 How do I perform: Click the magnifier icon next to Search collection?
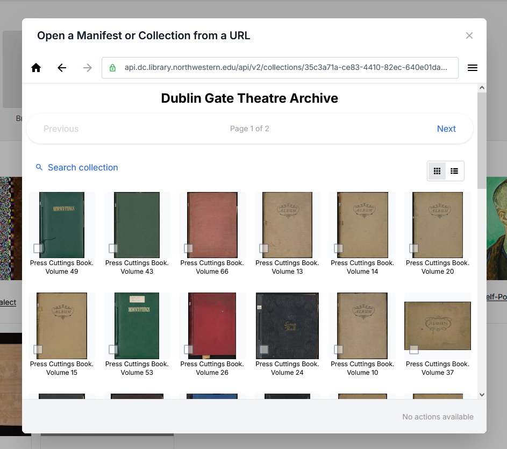point(39,167)
